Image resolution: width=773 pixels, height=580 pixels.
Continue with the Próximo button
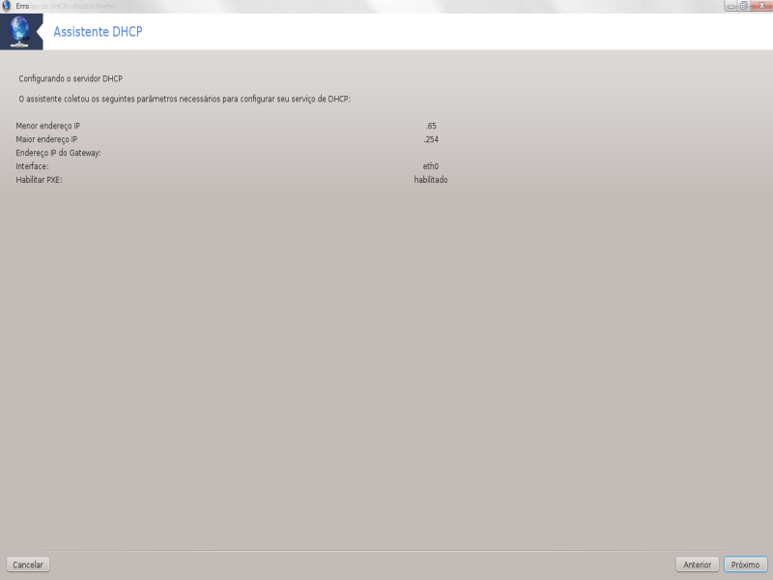[x=745, y=565]
